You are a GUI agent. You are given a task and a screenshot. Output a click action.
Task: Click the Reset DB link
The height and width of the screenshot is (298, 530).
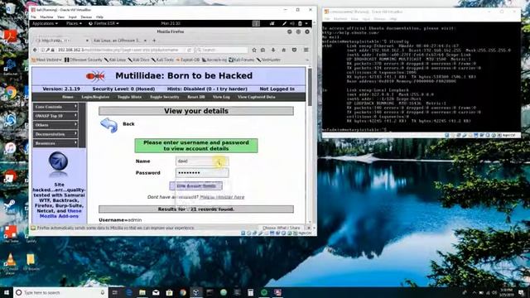tap(196, 97)
